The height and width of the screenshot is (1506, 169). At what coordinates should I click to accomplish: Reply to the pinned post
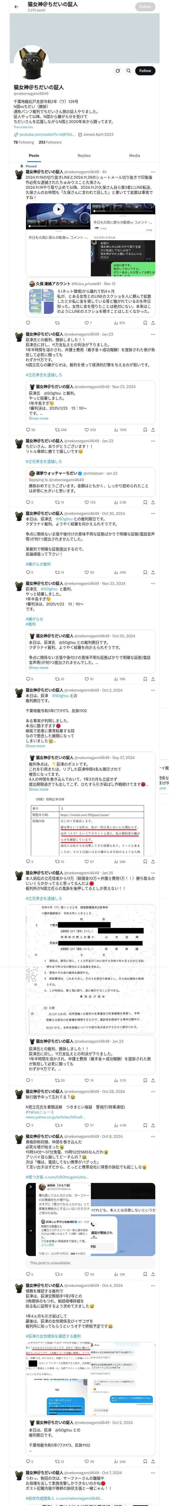click(28, 323)
